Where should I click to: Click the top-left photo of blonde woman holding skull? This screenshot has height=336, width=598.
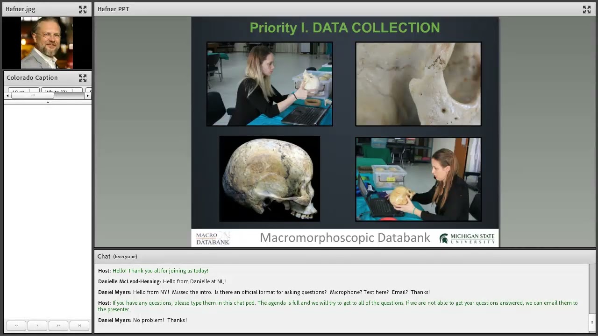270,84
